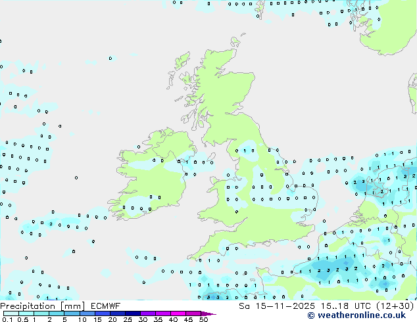Click the '0.1' legend scale label
Image resolution: width=417 pixels, height=322 pixels.
(7, 319)
